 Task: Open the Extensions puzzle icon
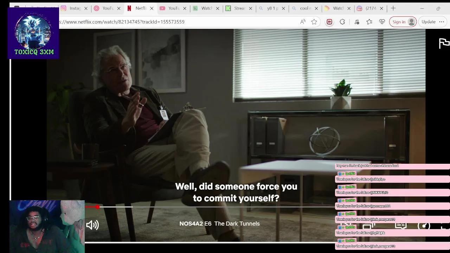click(342, 22)
